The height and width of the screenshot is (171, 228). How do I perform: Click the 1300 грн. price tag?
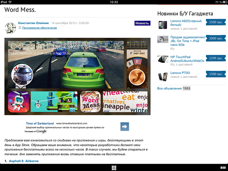(216, 74)
